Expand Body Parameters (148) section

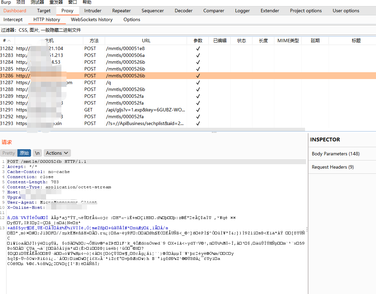click(336, 154)
